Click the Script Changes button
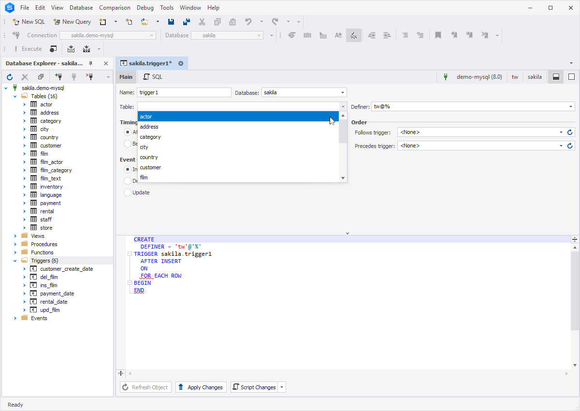The width and height of the screenshot is (580, 411). pos(254,387)
